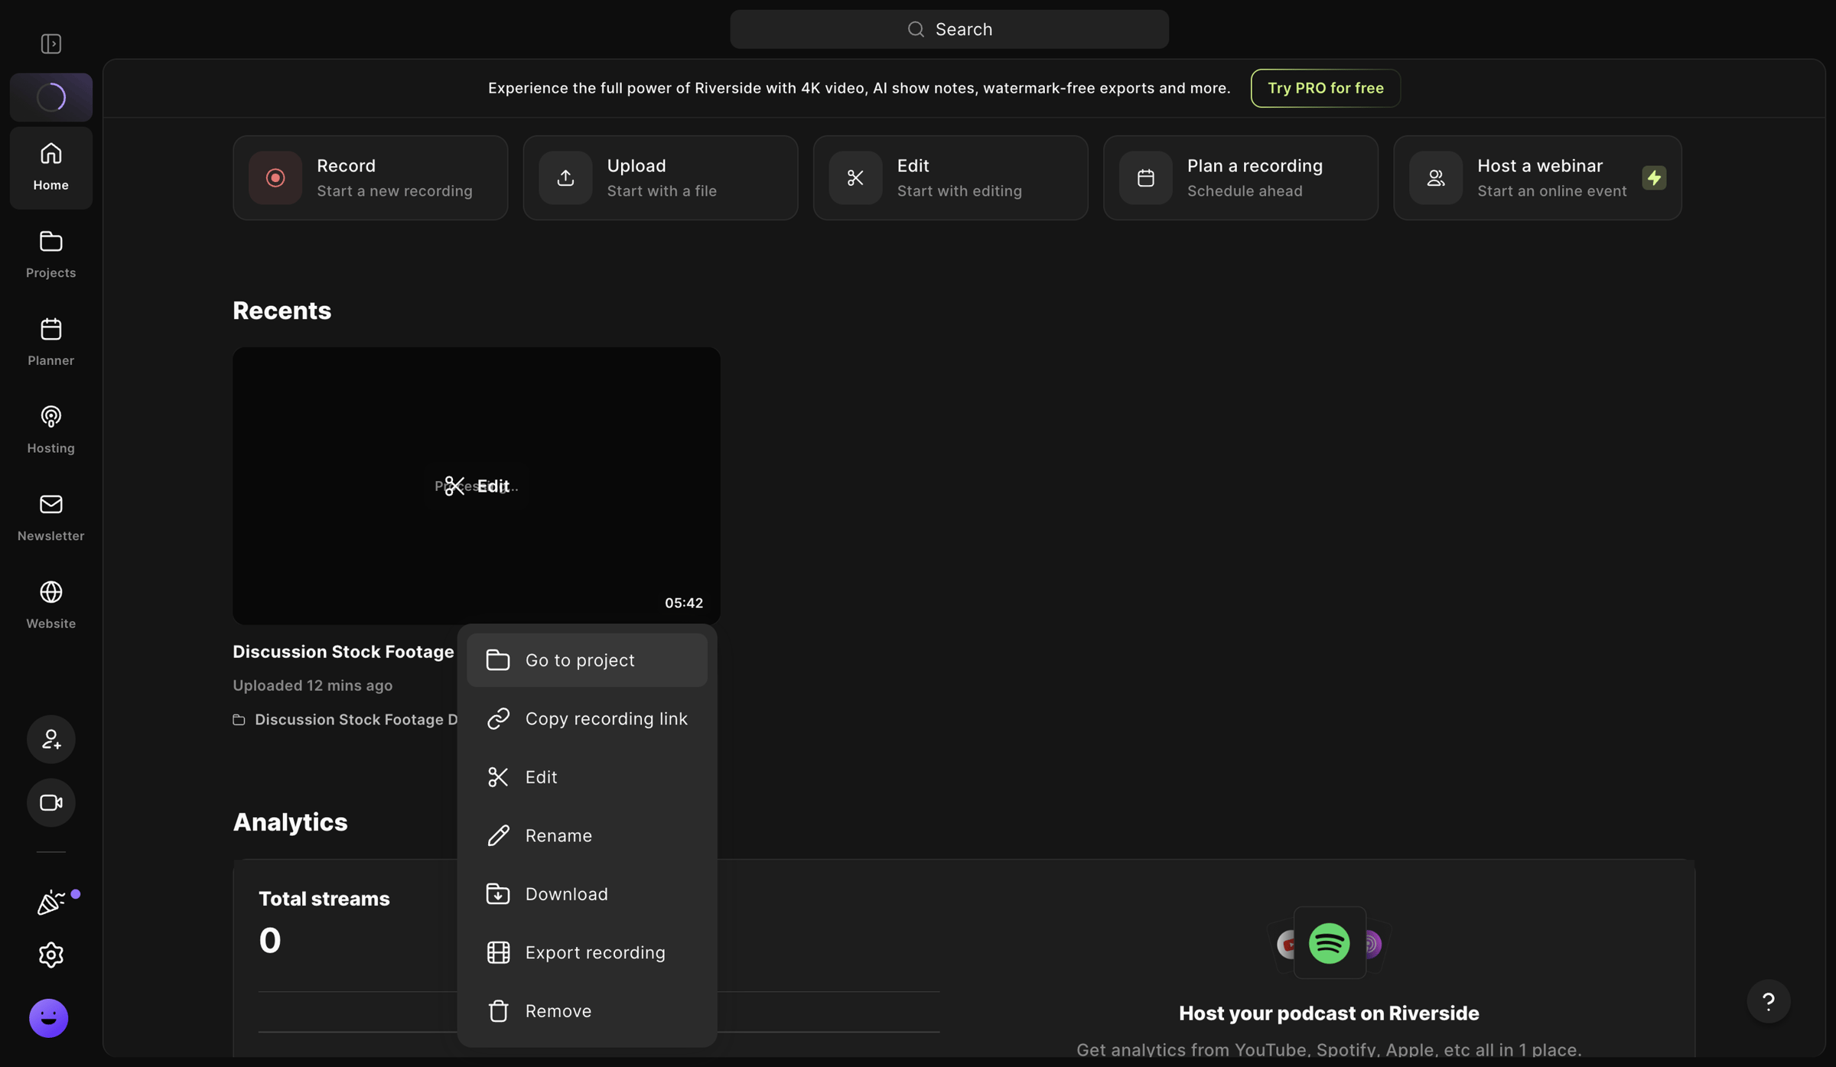Open the Projects section in sidebar
This screenshot has height=1067, width=1836.
(x=51, y=255)
